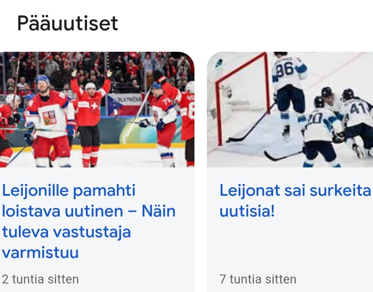Click the "2 tuntia sitten" timestamp
The height and width of the screenshot is (292, 373).
click(x=40, y=279)
